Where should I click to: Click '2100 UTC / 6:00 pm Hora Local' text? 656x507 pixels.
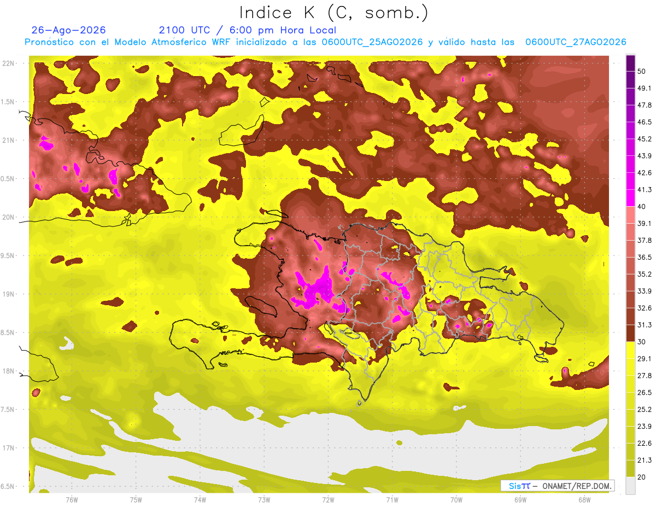(x=248, y=30)
